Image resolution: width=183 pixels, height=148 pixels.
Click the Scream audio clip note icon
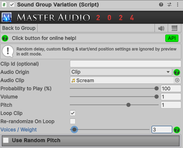73,81
